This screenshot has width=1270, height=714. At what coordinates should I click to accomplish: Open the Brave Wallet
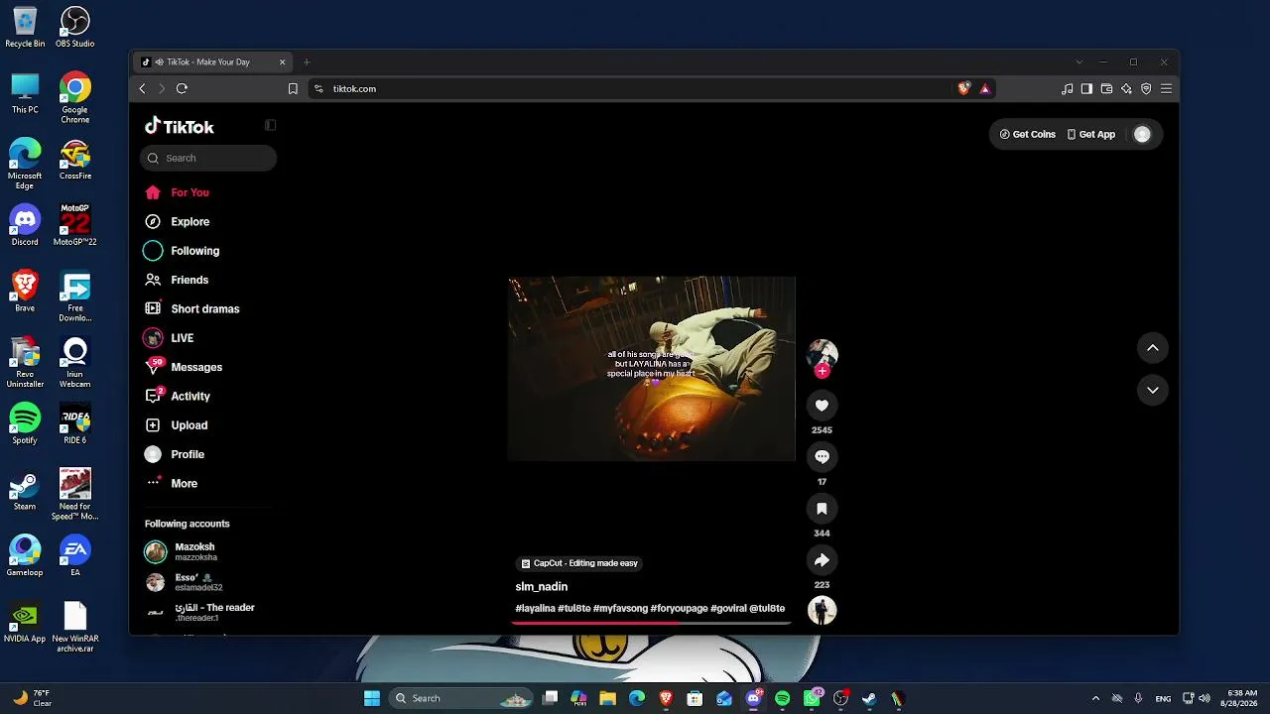click(1106, 88)
